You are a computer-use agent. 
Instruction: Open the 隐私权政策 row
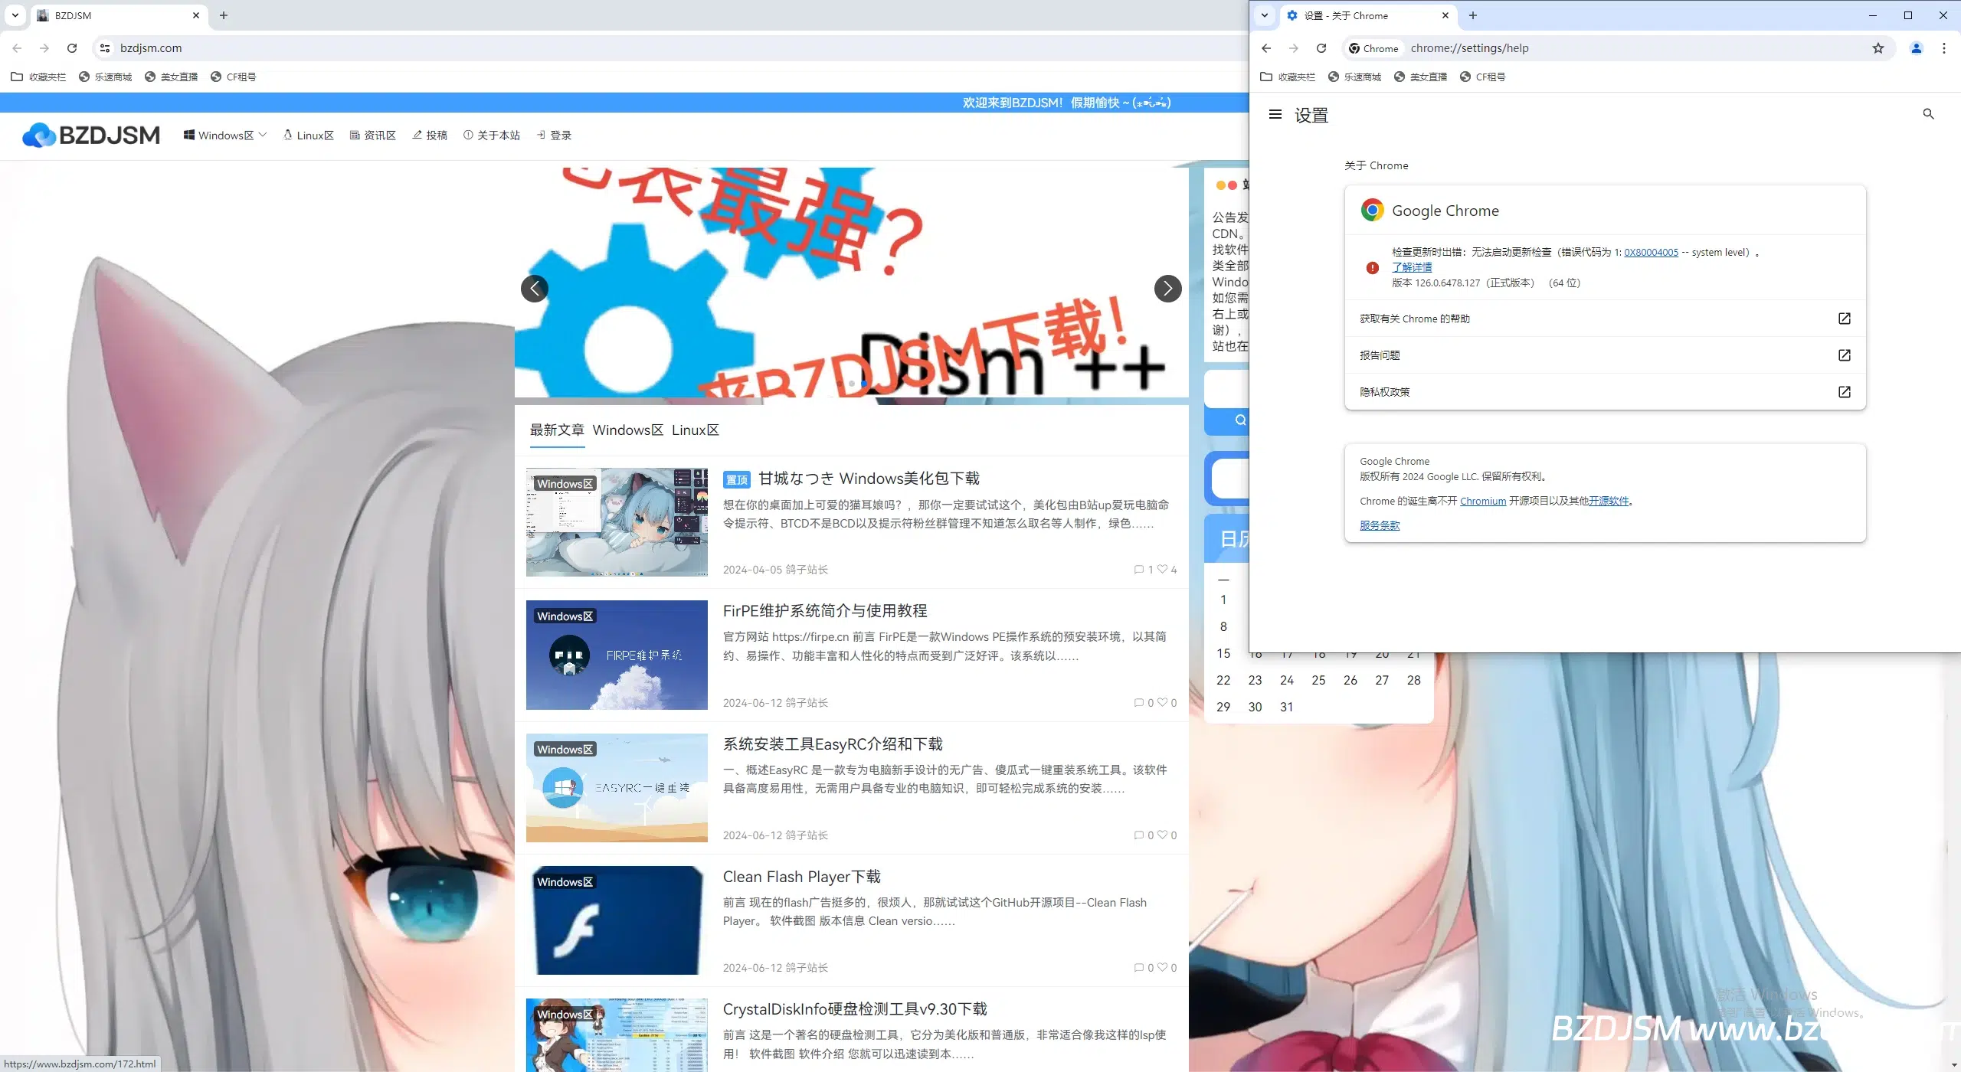[x=1605, y=392]
